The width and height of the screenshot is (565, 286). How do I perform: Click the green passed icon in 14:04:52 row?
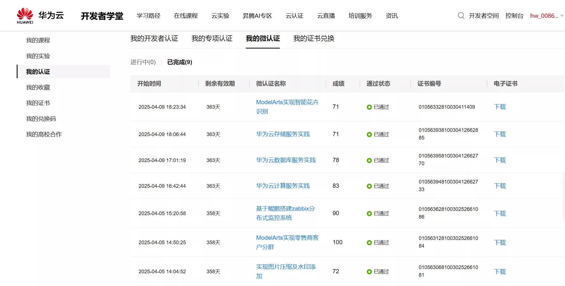tap(369, 272)
